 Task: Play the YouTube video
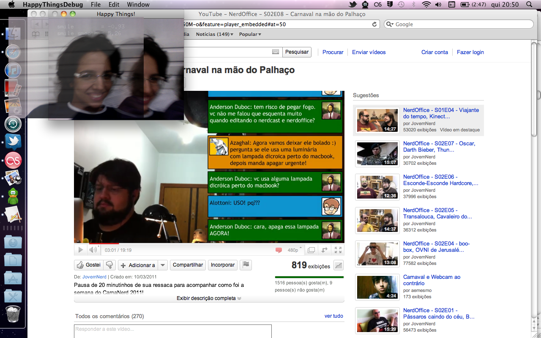coord(80,250)
